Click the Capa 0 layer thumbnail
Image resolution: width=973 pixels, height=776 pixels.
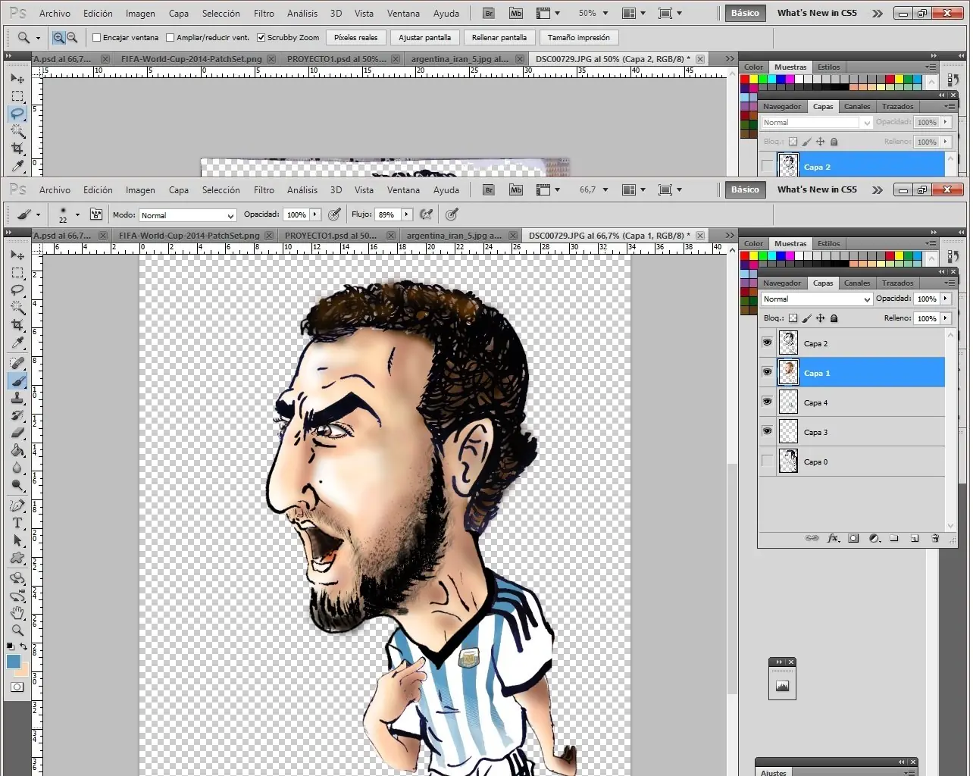pyautogui.click(x=788, y=462)
